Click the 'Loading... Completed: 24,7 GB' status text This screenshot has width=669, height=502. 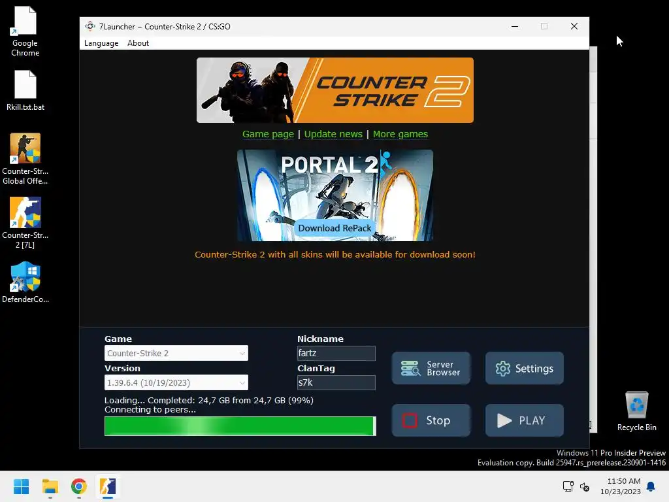pos(209,401)
